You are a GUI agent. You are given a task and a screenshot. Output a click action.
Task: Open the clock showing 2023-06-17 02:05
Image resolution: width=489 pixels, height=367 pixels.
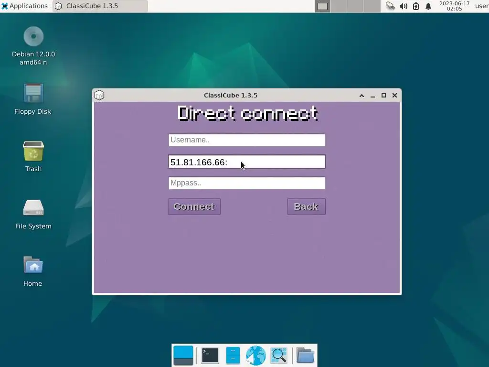click(x=455, y=6)
